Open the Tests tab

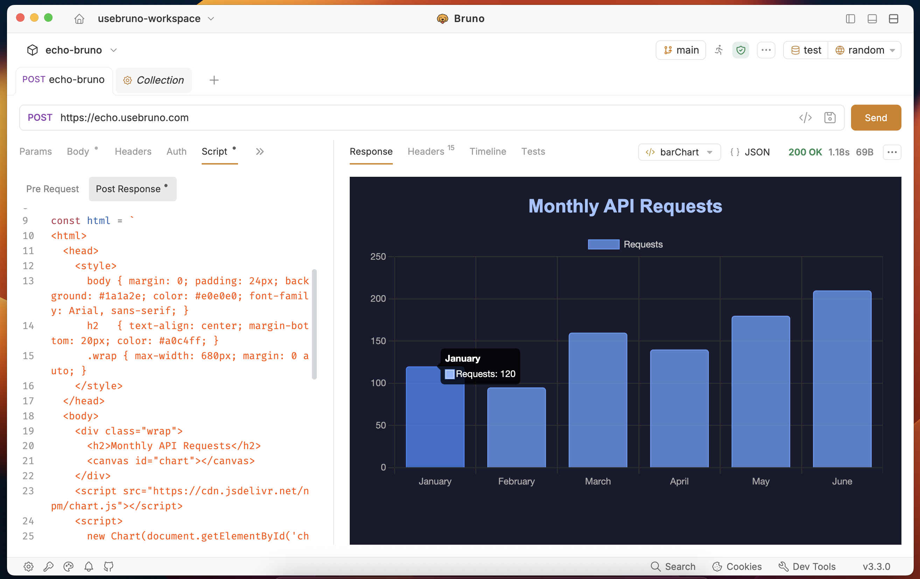[533, 152]
